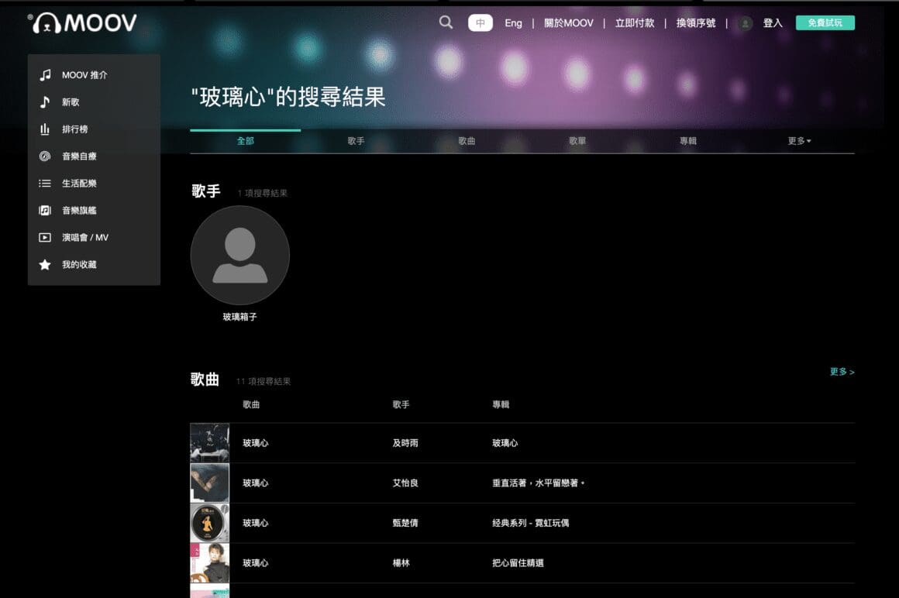Click the 我的收藏 star icon
This screenshot has width=899, height=598.
click(45, 265)
